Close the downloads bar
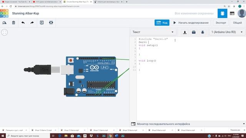 tap(244, 130)
